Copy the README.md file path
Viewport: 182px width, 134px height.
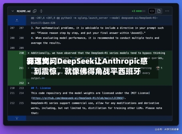[x=35, y=11]
